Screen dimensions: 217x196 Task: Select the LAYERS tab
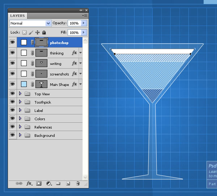pyautogui.click(x=18, y=16)
